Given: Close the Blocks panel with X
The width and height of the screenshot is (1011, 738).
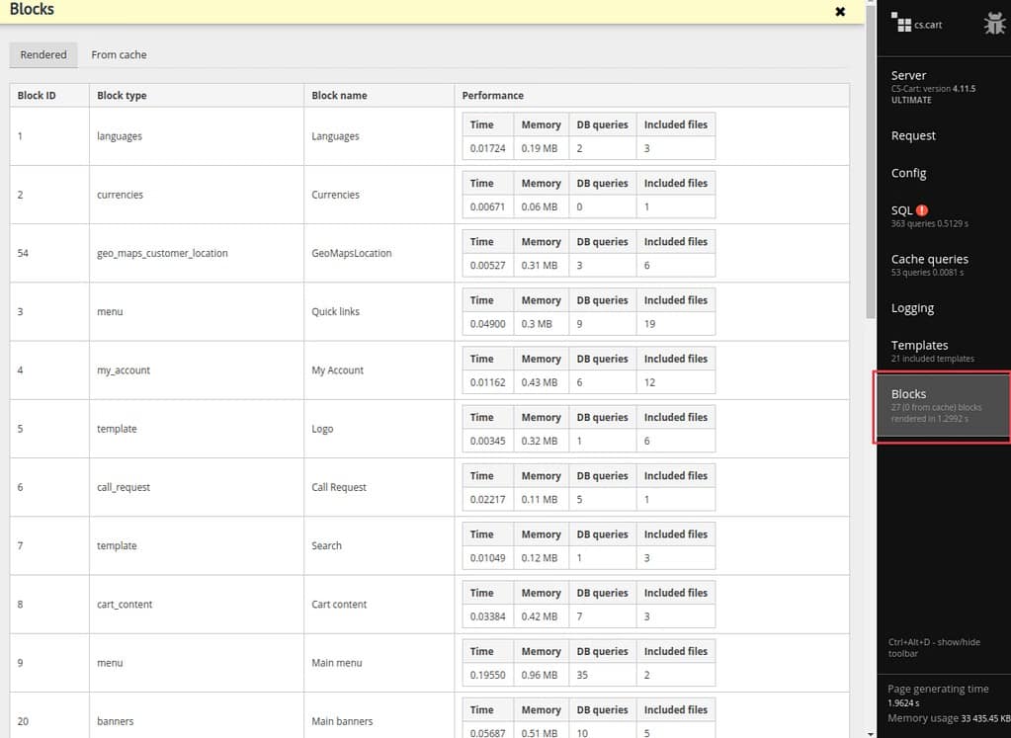Looking at the screenshot, I should [x=840, y=12].
